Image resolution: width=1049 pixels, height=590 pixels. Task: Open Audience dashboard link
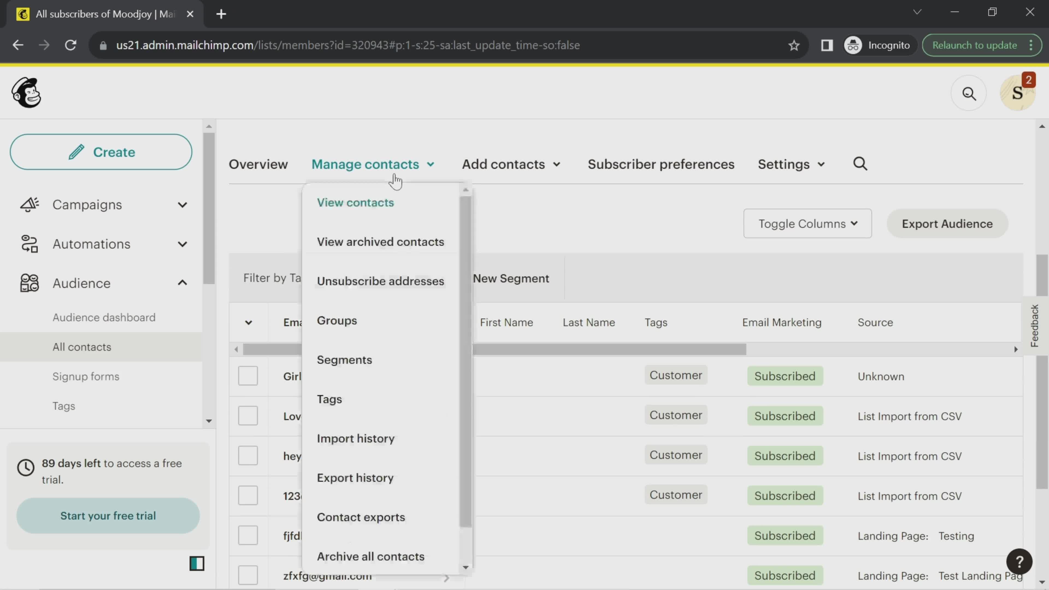104,318
